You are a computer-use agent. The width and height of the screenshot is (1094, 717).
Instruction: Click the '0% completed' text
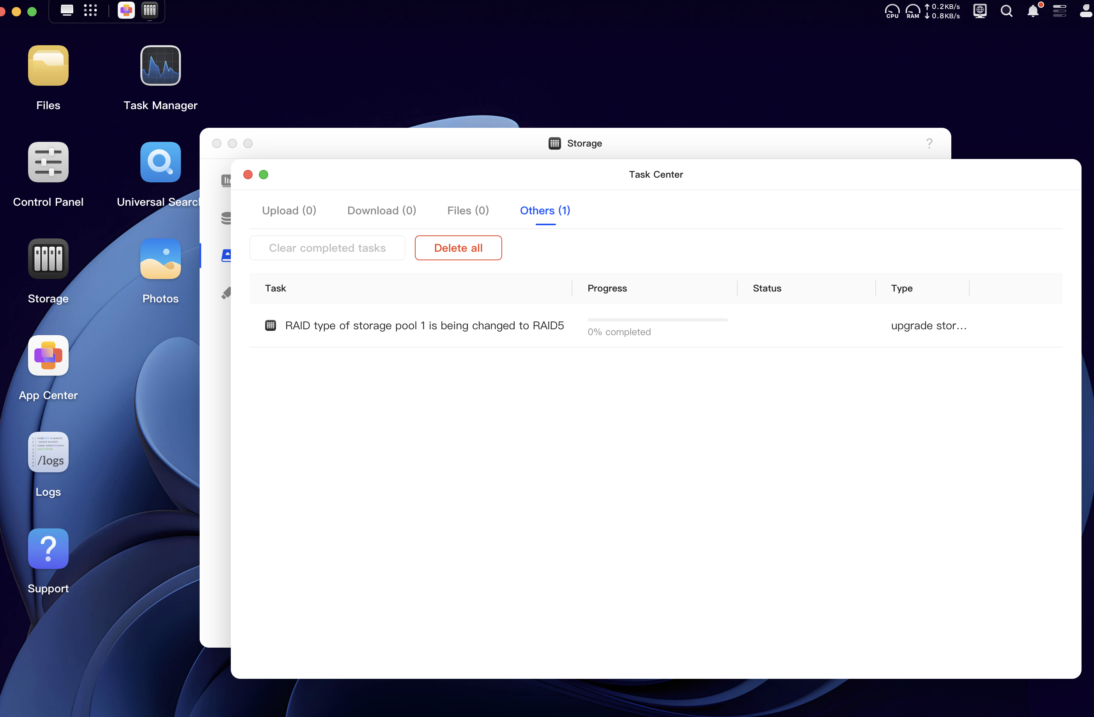619,332
